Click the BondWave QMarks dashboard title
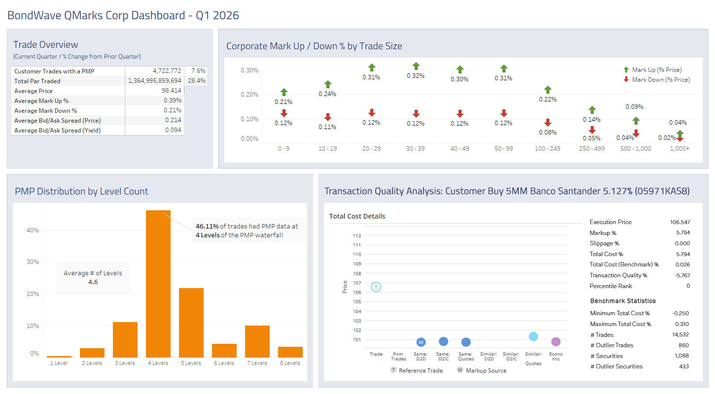 pos(123,15)
